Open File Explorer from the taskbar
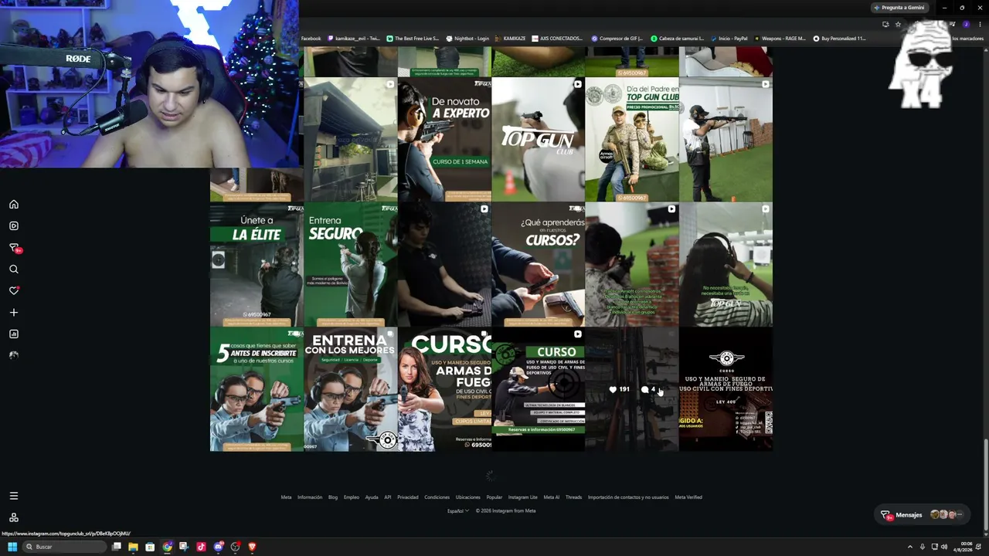This screenshot has height=556, width=989. point(133,547)
